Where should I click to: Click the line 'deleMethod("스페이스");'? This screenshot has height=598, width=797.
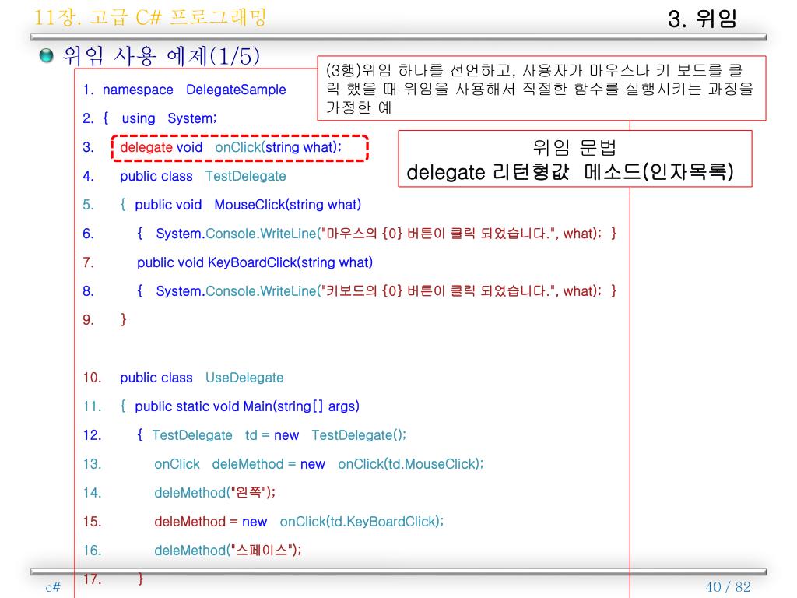point(228,551)
